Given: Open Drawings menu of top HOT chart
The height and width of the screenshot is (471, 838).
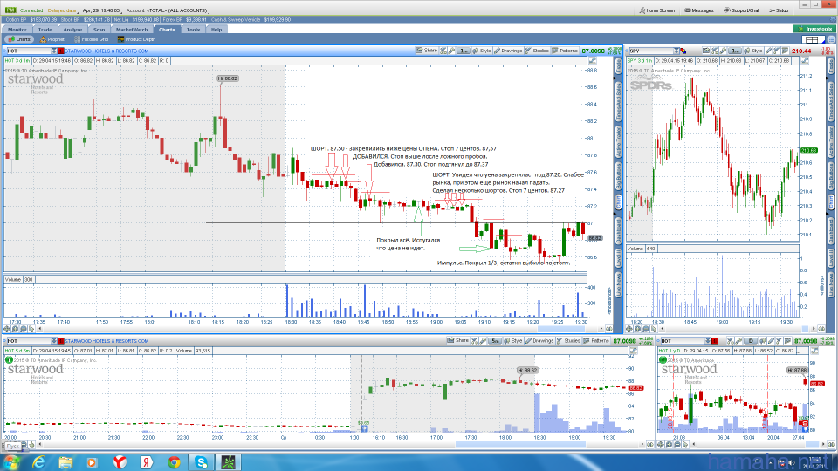Looking at the screenshot, I should point(508,51).
